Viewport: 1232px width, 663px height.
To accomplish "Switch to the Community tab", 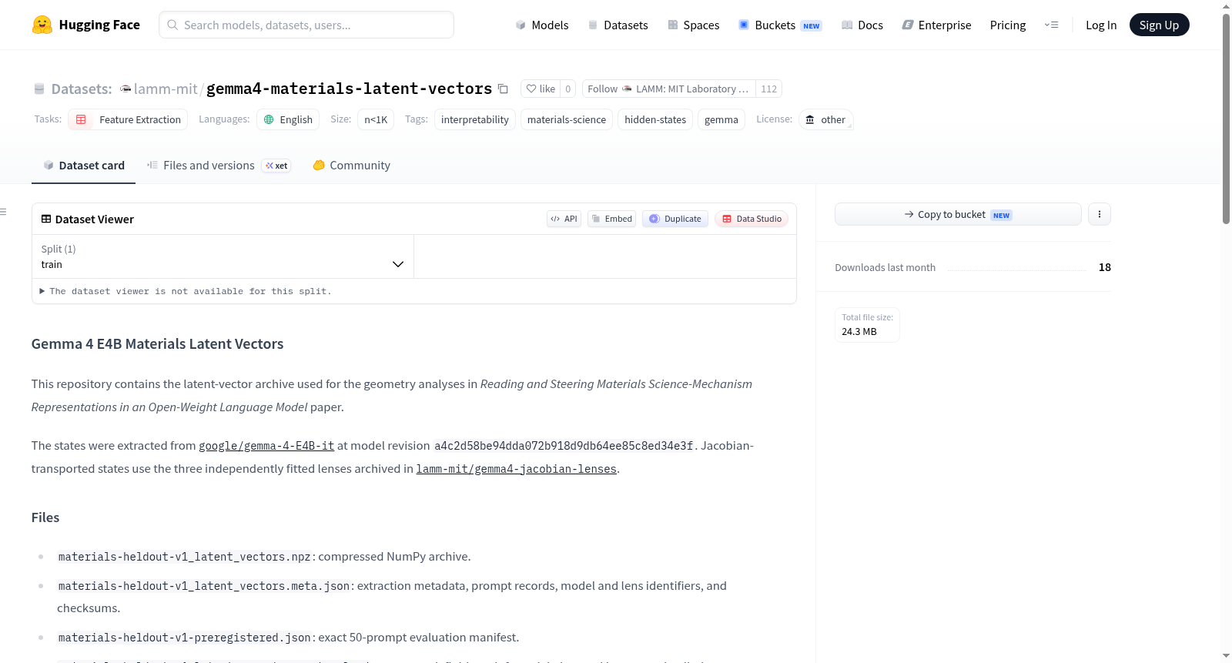I will [x=352, y=166].
